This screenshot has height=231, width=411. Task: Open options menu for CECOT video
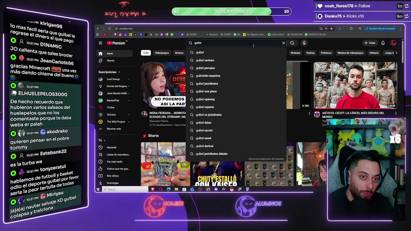[x=396, y=113]
